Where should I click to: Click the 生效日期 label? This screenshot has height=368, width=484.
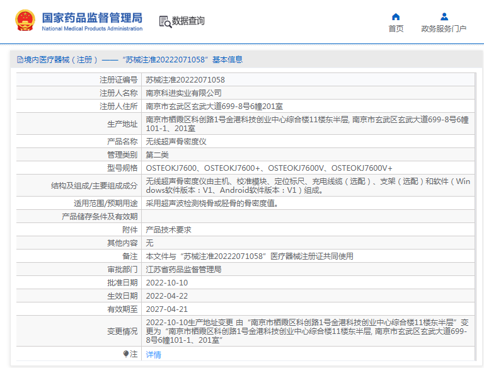(122, 296)
